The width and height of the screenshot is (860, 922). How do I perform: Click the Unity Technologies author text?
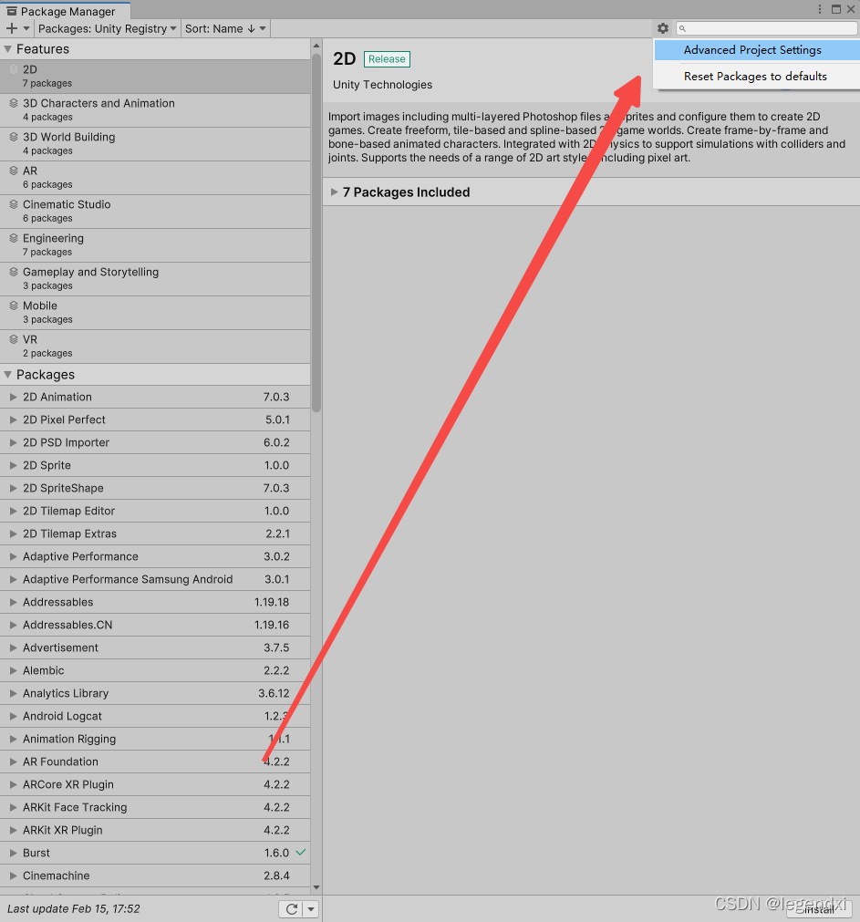coord(382,85)
